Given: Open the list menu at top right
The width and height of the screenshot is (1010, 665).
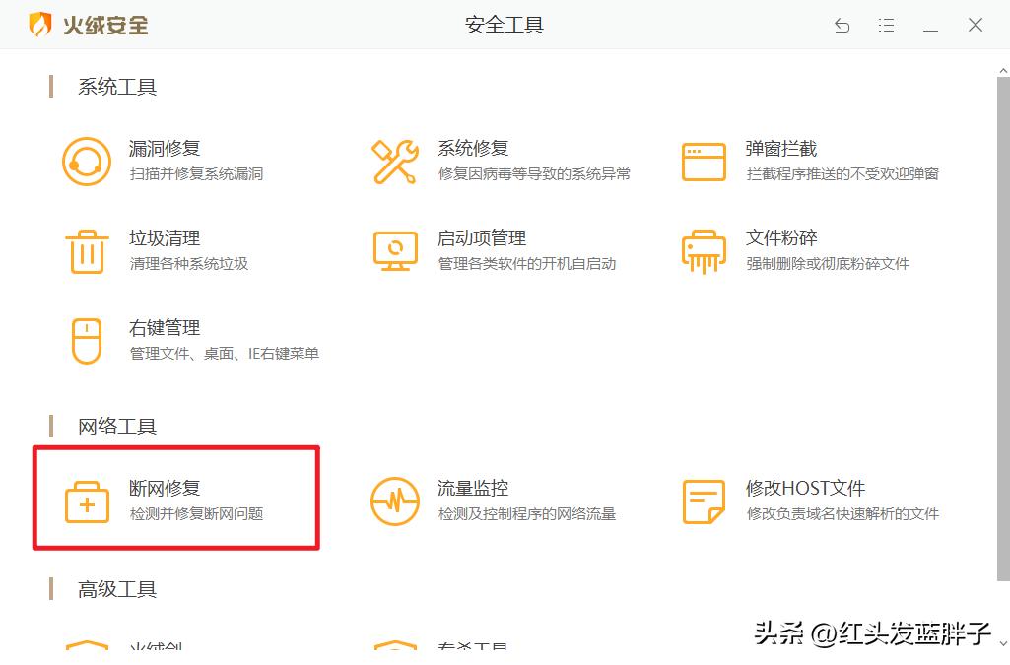Looking at the screenshot, I should [886, 26].
